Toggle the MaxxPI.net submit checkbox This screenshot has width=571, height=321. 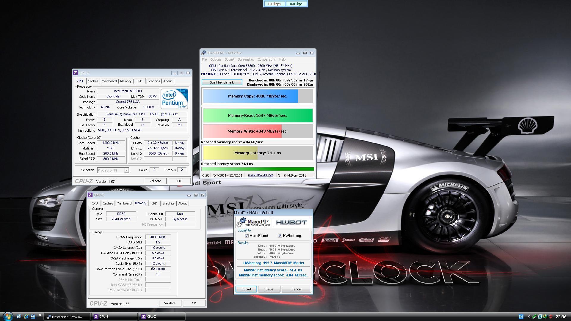click(x=247, y=236)
